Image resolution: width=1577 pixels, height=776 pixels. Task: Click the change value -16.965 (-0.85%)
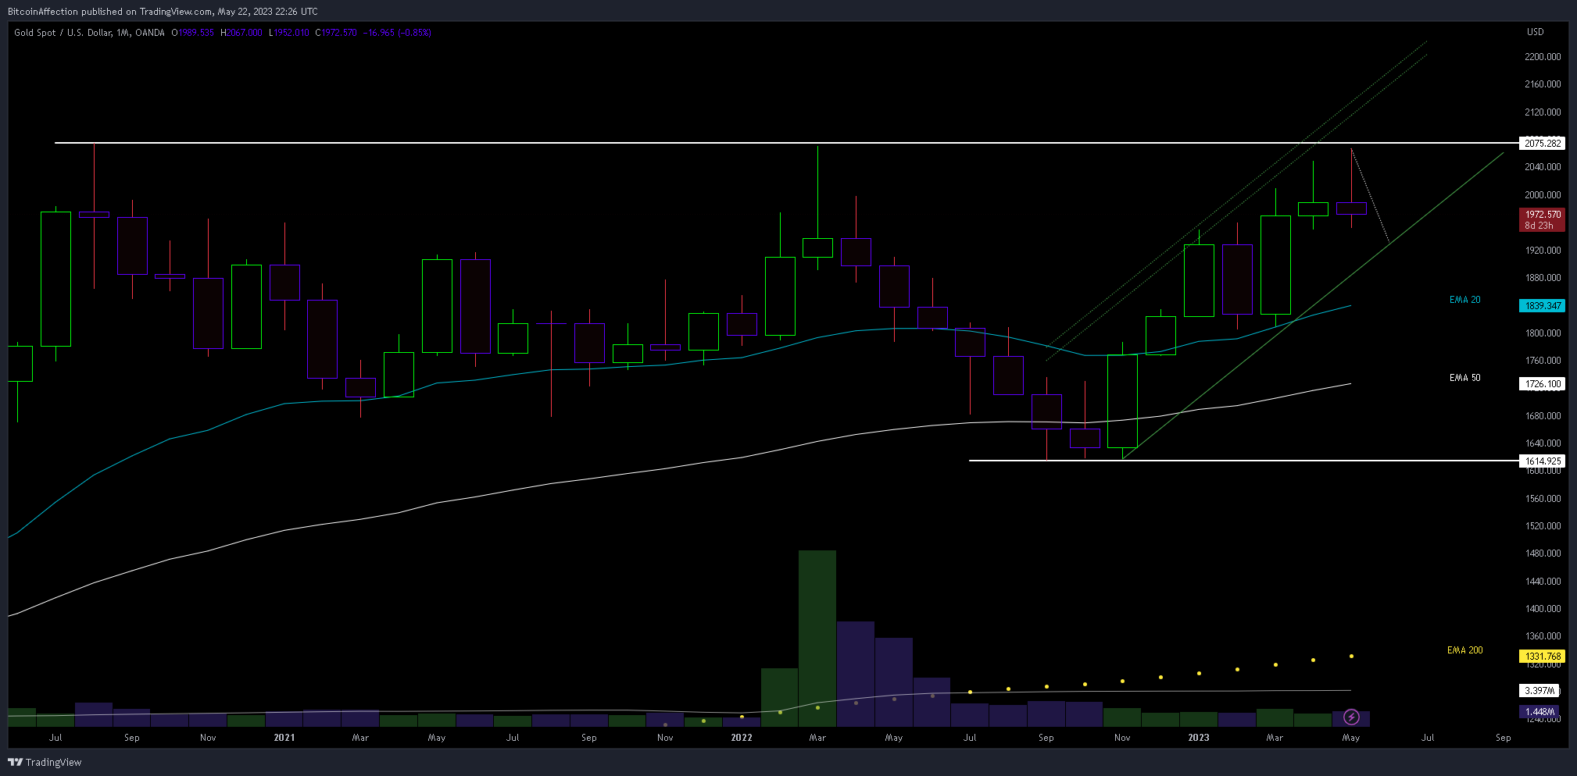pos(398,32)
